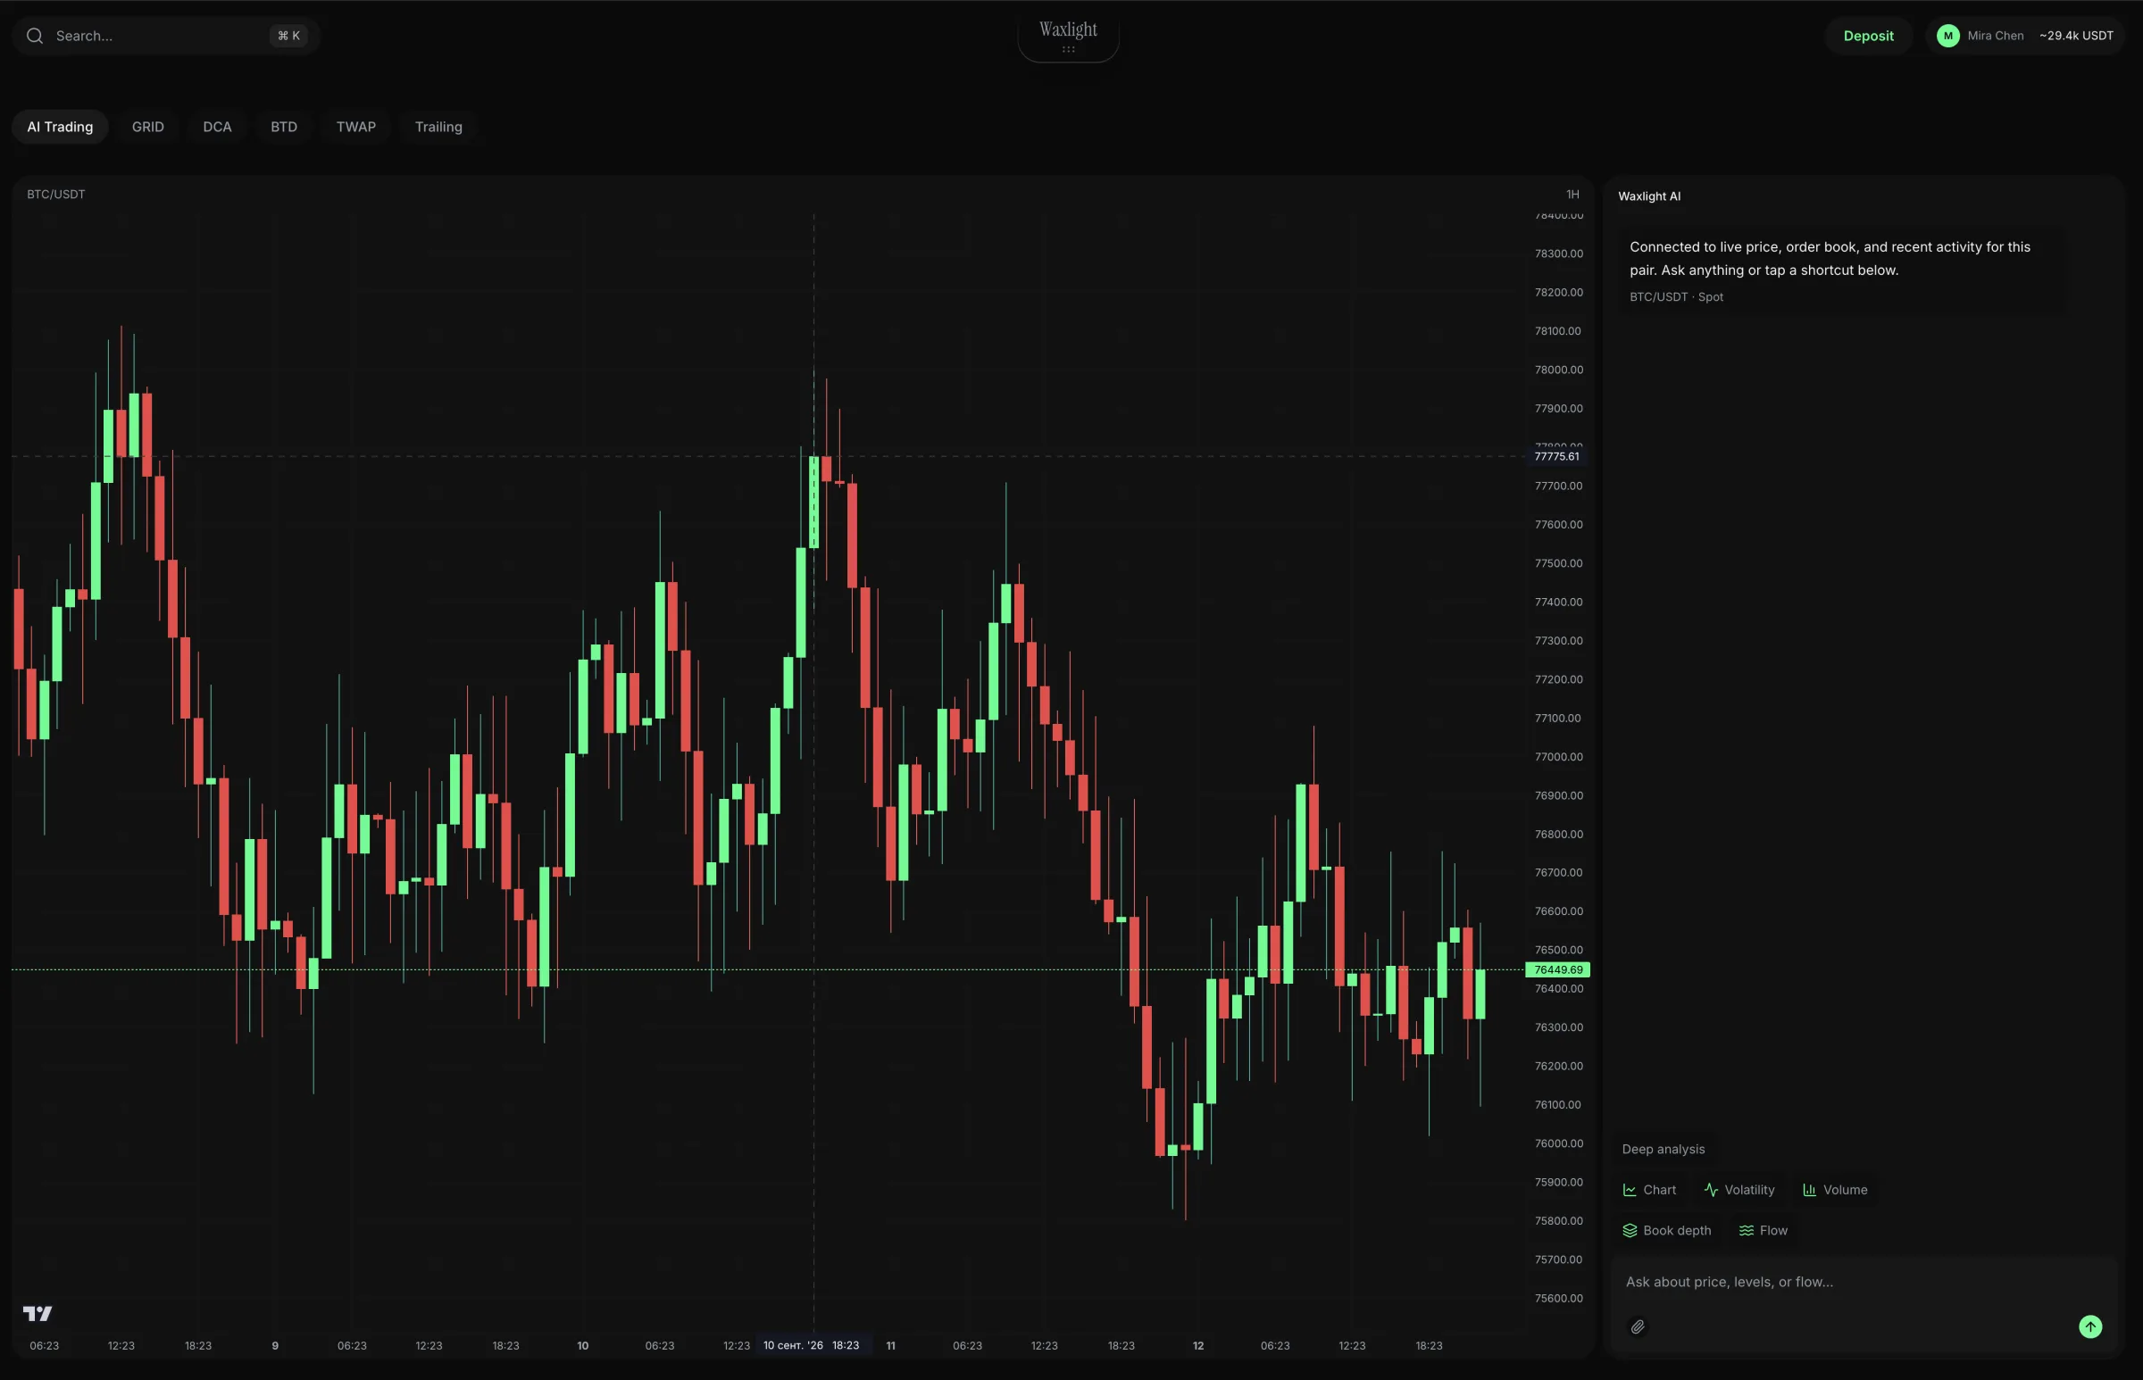Switch to the AI Trading tab
Screen dimensions: 2143x1380
click(60, 127)
